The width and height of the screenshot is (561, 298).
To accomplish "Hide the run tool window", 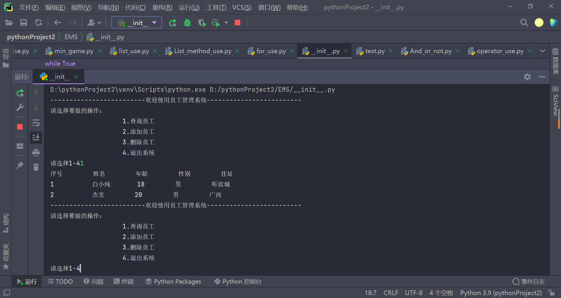I will click(x=542, y=77).
